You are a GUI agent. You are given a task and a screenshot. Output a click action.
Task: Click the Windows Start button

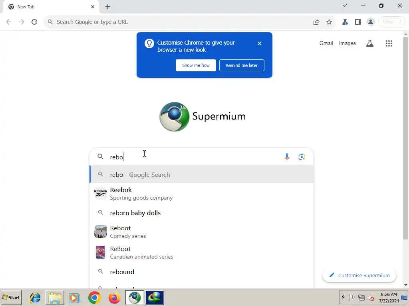click(x=11, y=298)
